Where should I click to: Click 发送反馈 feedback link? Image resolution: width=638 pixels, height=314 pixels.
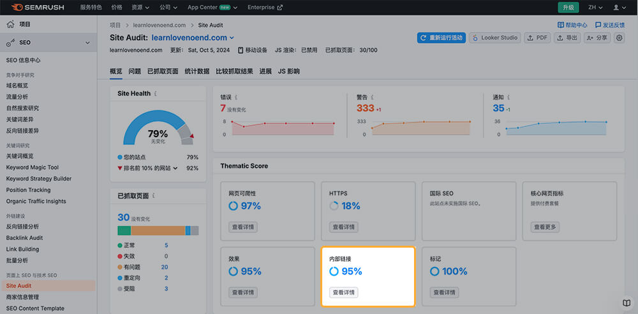[609, 25]
